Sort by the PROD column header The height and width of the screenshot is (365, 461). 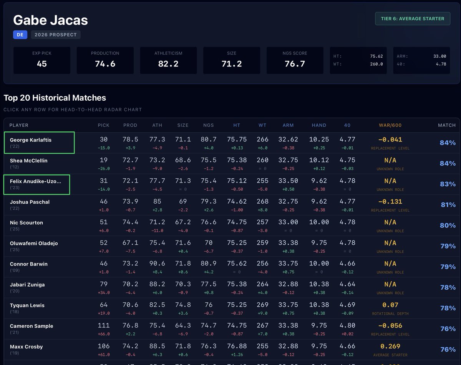130,125
